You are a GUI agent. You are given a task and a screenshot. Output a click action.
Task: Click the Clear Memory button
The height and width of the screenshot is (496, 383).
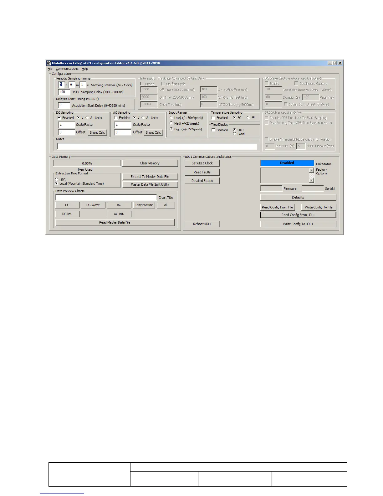point(150,163)
